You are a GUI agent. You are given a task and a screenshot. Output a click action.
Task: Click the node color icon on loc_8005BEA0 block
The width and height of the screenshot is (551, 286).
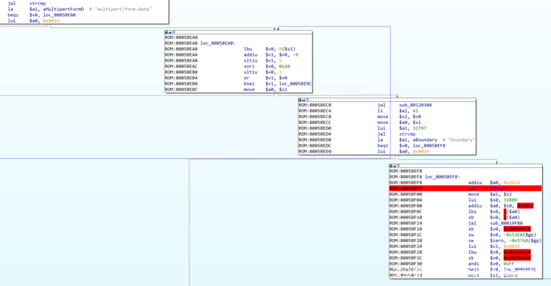point(167,32)
